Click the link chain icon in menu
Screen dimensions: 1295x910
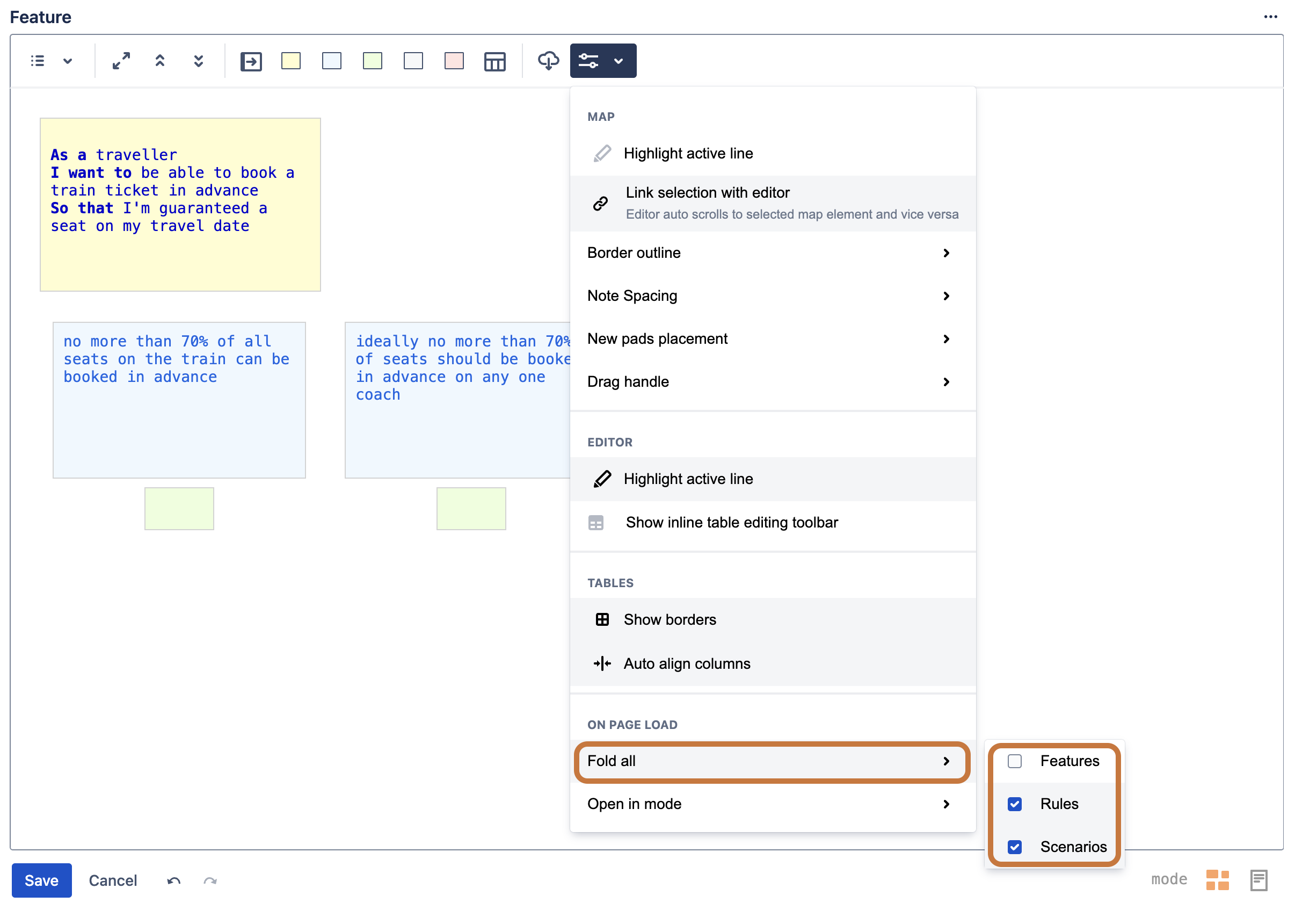[601, 204]
